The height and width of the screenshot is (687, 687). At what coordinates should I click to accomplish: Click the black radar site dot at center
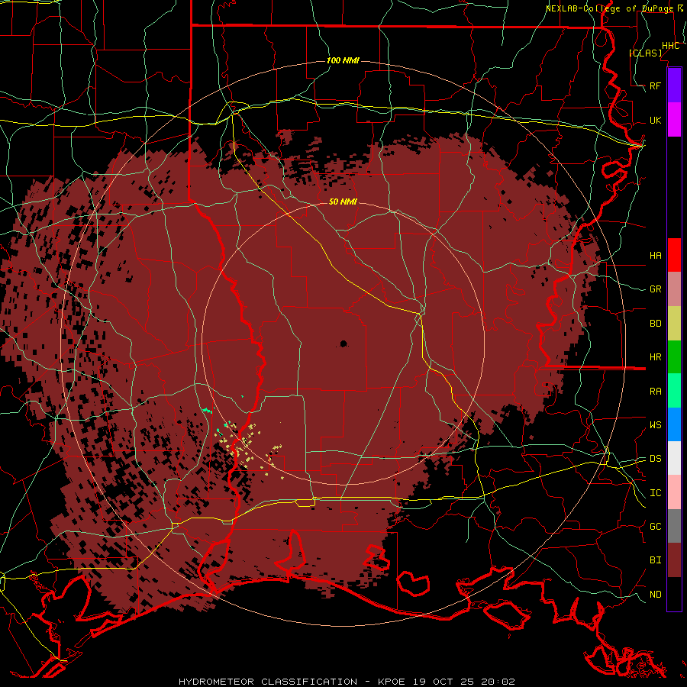[x=343, y=343]
